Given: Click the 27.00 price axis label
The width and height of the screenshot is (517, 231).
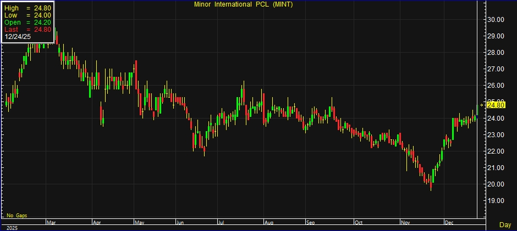Looking at the screenshot, I should 497,69.
